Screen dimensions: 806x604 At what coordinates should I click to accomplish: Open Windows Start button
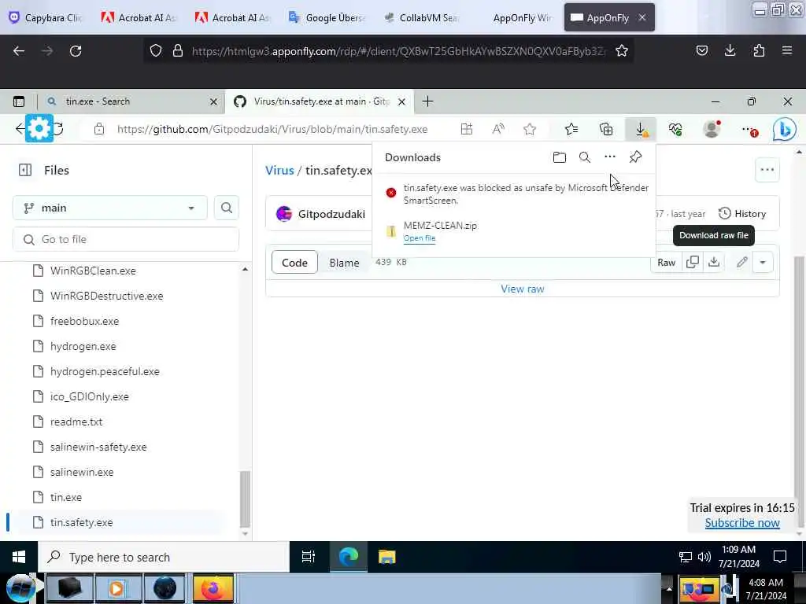19,557
